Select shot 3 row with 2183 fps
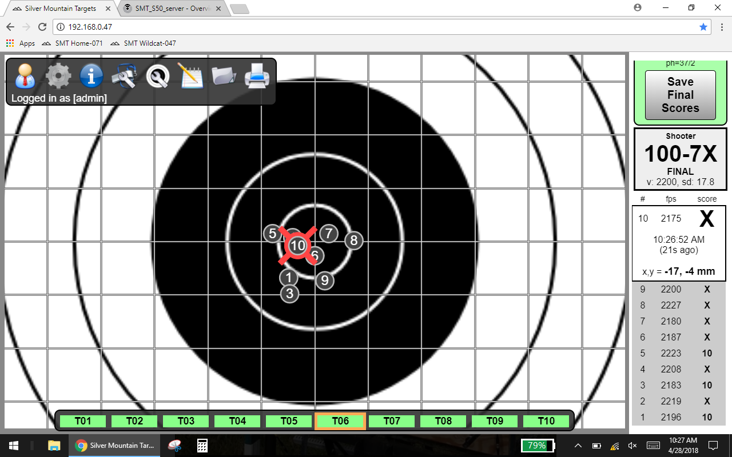Image resolution: width=732 pixels, height=457 pixels. (x=679, y=385)
